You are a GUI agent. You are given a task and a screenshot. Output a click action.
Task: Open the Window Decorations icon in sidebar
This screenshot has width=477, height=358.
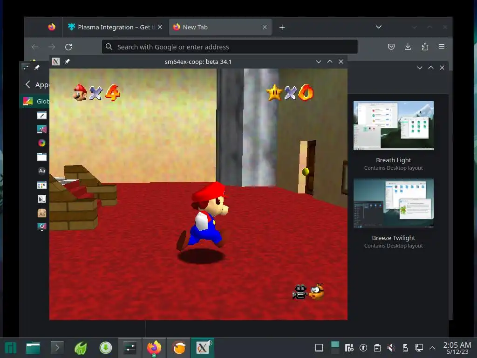pos(41,157)
